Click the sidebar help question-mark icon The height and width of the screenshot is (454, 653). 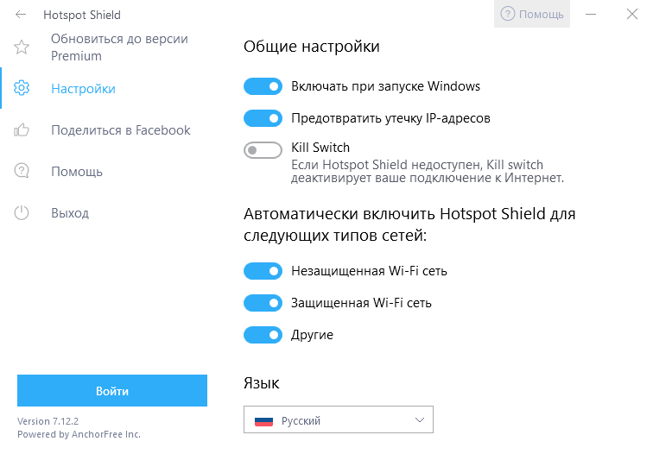22,172
